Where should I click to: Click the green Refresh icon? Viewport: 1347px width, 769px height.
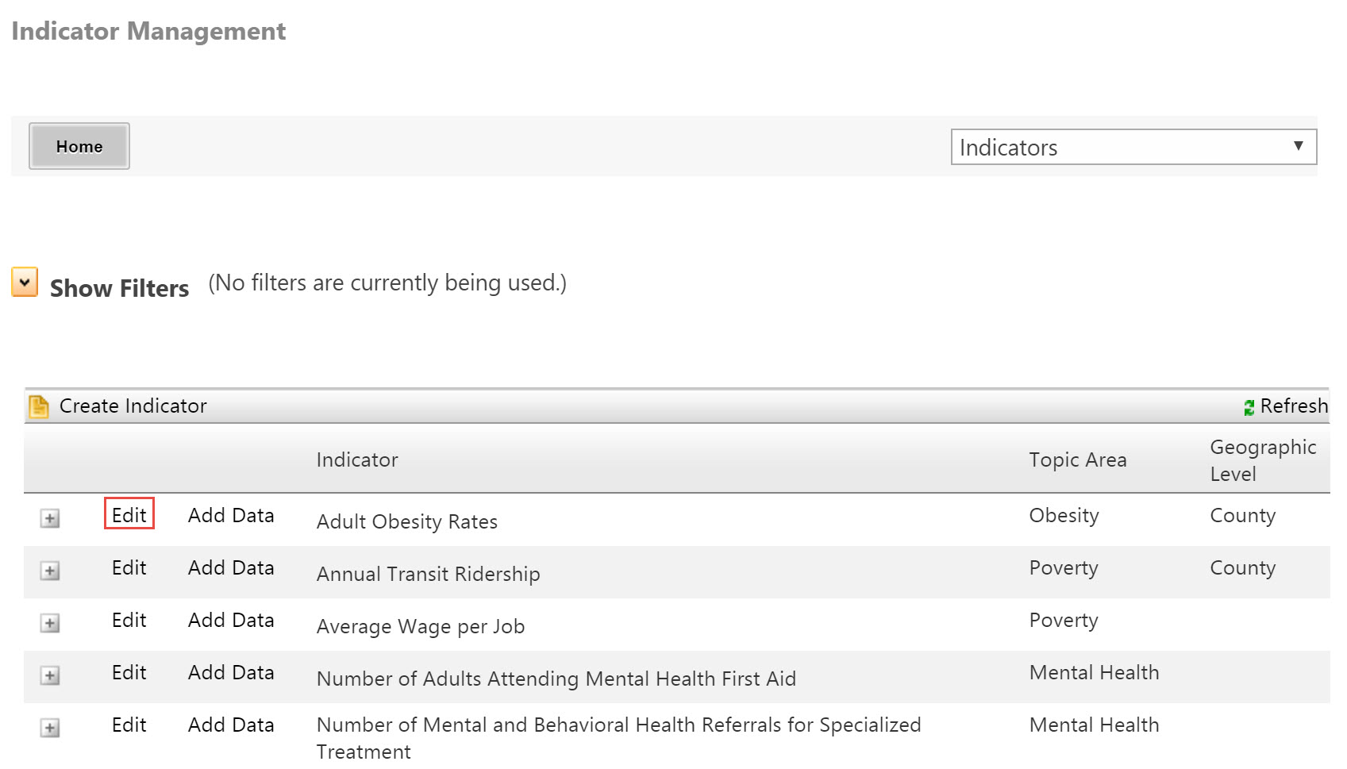[x=1249, y=407]
